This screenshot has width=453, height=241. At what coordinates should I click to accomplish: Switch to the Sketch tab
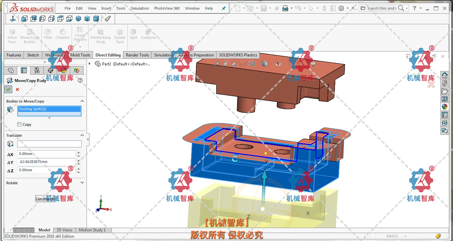tap(33, 55)
